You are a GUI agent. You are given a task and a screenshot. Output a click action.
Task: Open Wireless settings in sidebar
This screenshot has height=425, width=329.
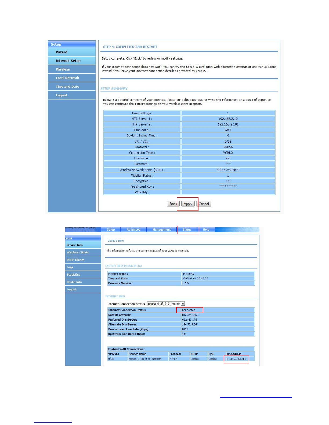click(63, 69)
